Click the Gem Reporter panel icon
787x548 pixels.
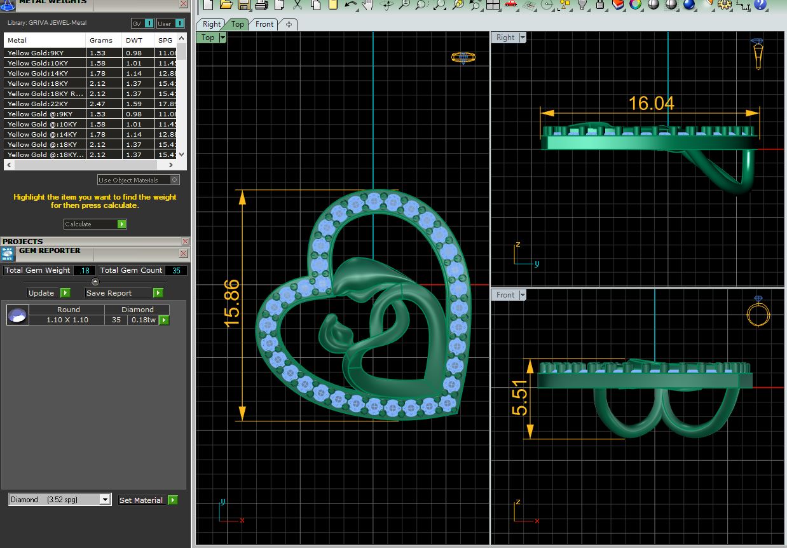(8, 255)
